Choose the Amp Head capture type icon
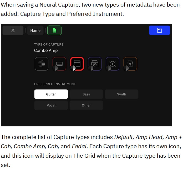 tap(59, 64)
